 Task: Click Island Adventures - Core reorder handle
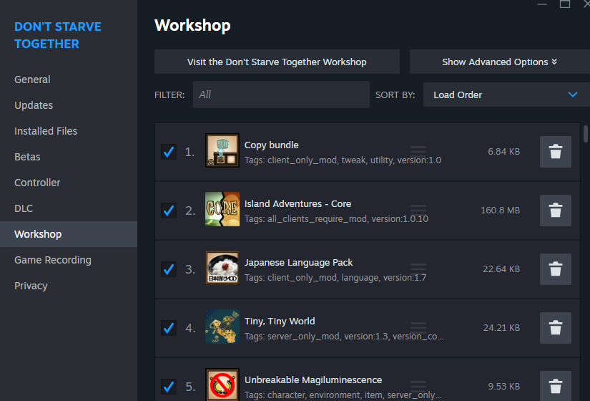click(x=418, y=211)
